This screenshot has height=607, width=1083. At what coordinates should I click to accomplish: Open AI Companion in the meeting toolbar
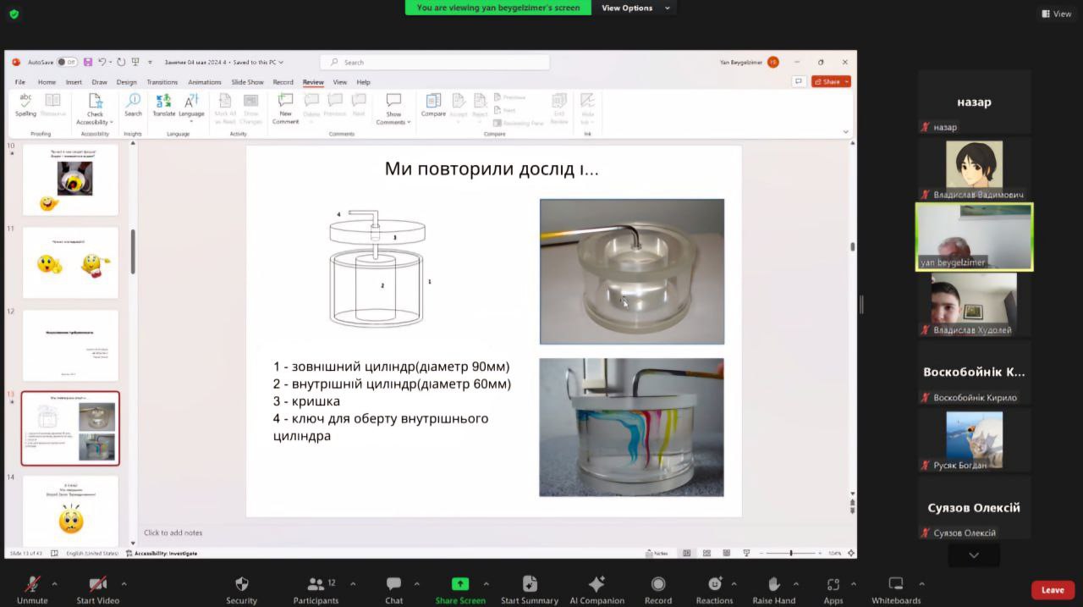point(596,584)
